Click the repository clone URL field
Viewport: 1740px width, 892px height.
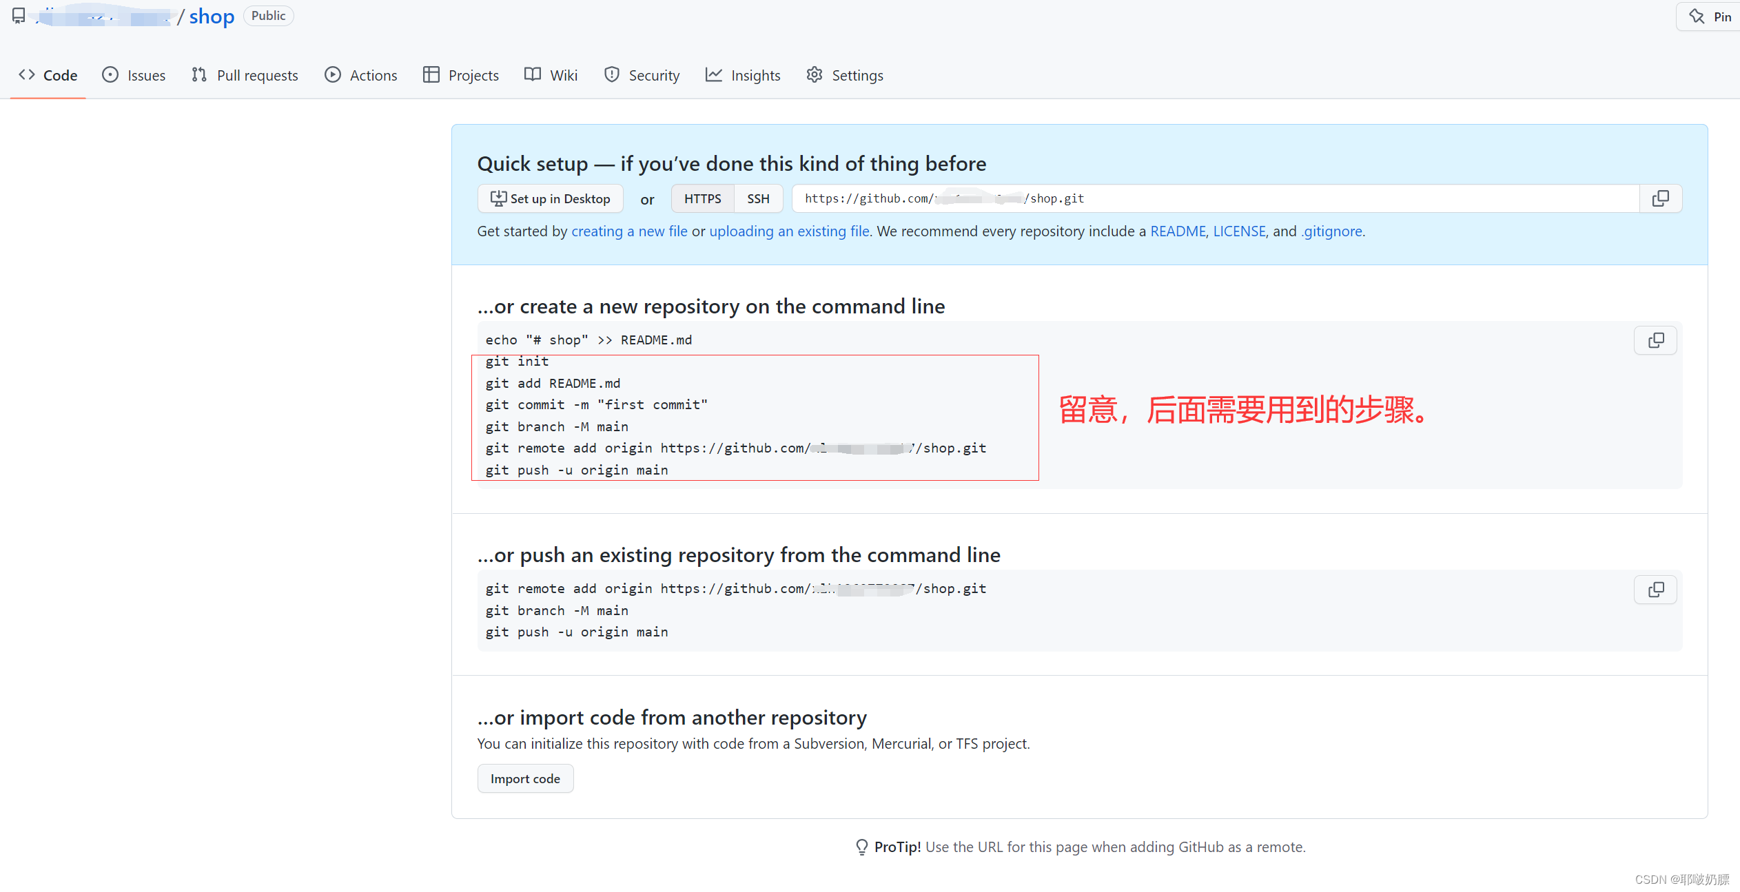coord(1215,198)
